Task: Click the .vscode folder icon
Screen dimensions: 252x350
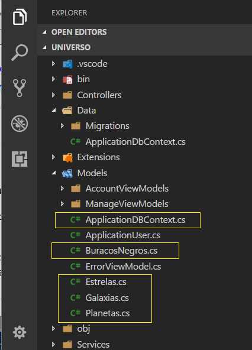Action: pyautogui.click(x=67, y=64)
